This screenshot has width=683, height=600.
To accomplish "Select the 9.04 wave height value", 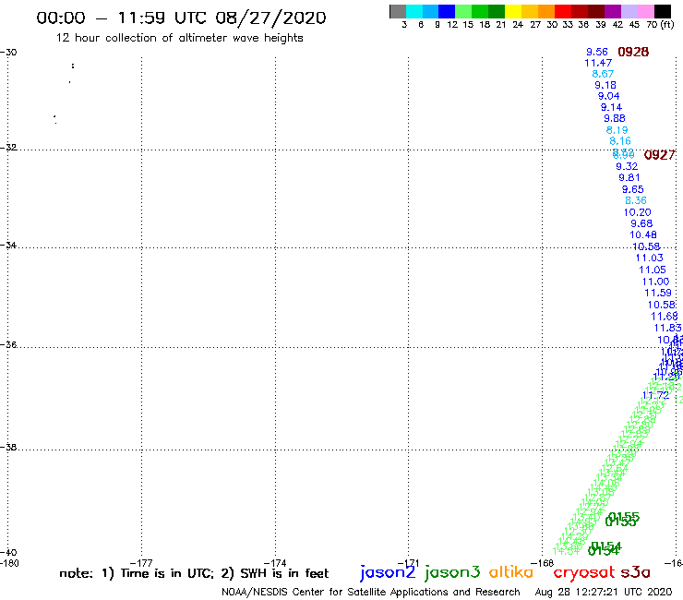I will pos(608,96).
